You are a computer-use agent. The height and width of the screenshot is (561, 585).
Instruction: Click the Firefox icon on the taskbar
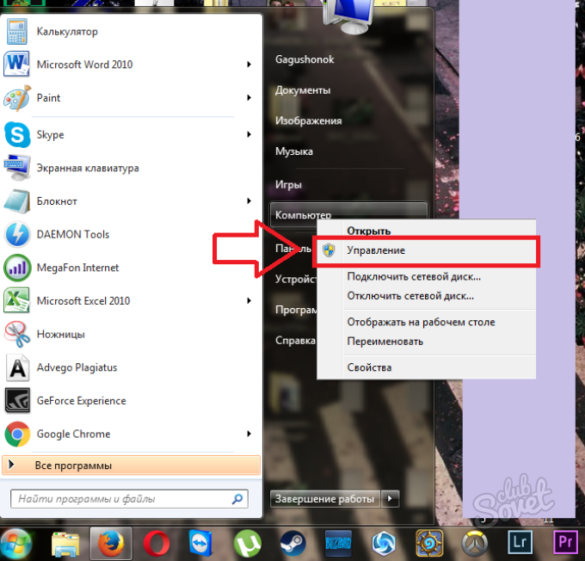tap(111, 543)
